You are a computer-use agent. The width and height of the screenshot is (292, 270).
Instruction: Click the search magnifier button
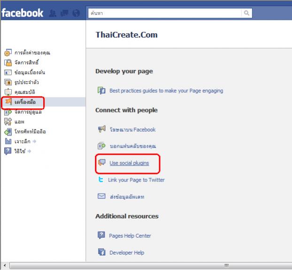point(246,13)
